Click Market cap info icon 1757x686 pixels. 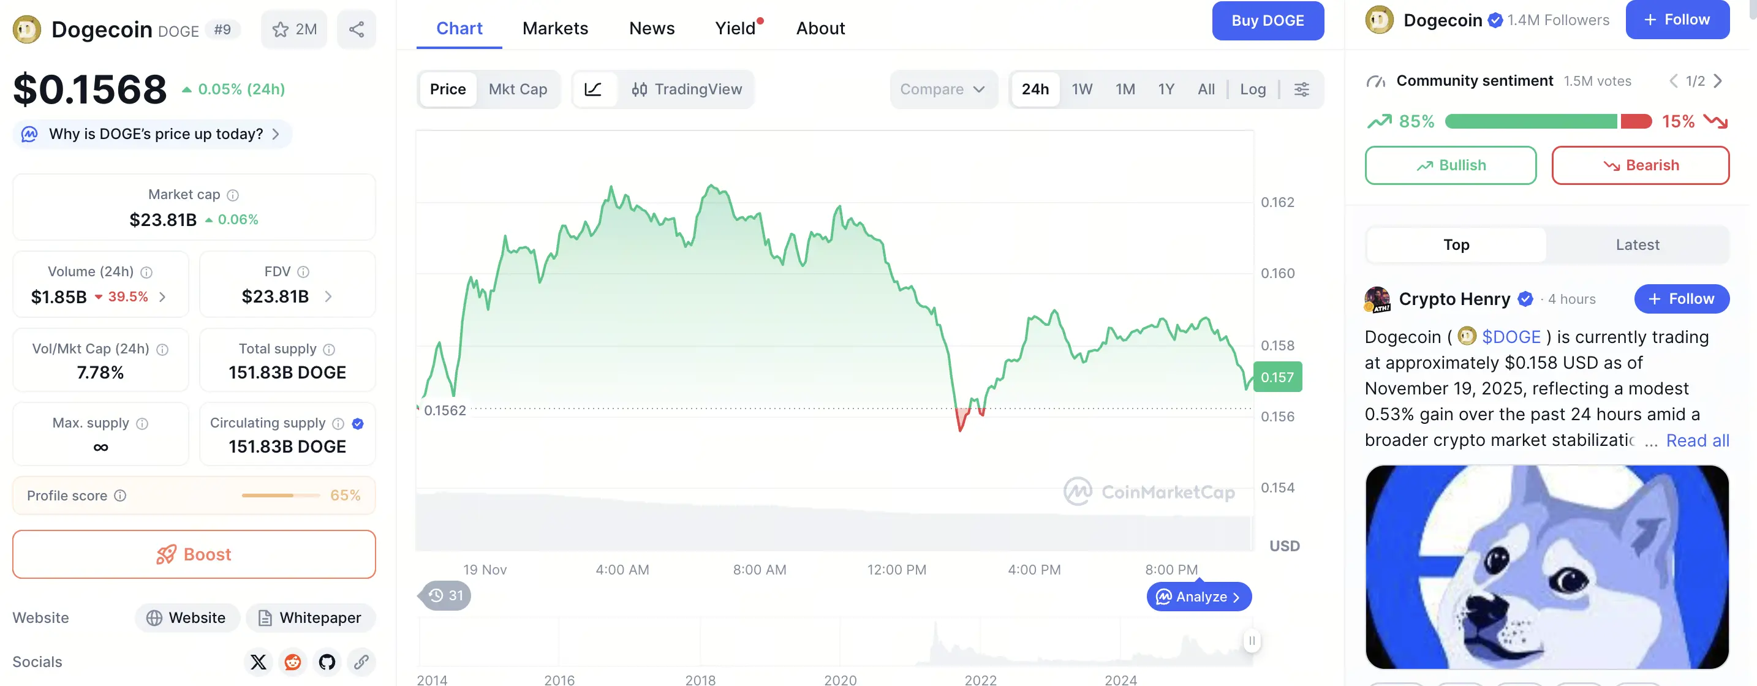coord(233,195)
